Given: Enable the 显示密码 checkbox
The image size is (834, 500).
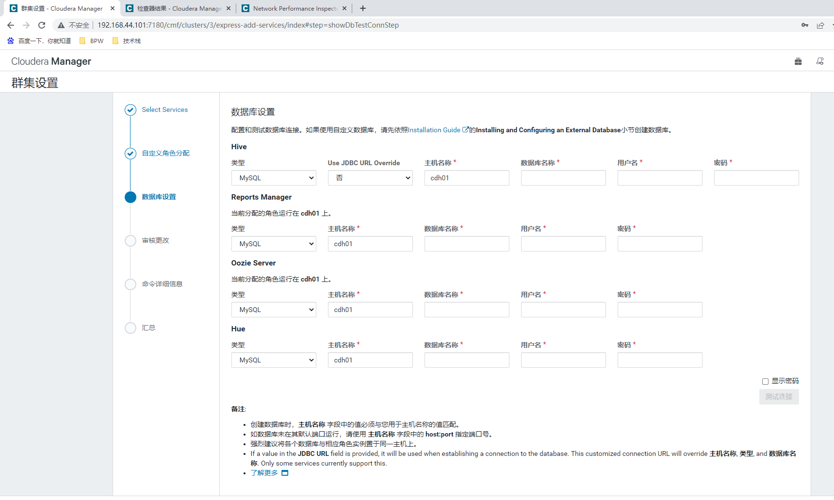Looking at the screenshot, I should click(x=765, y=381).
